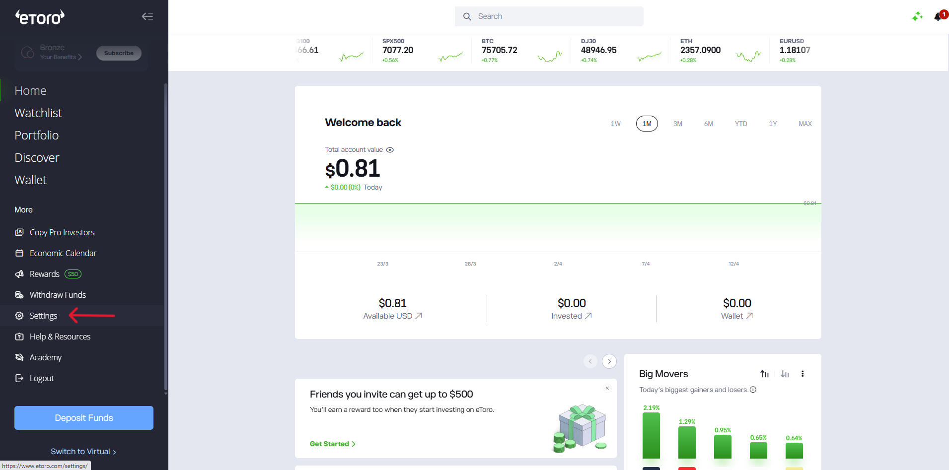This screenshot has width=949, height=470.
Task: Open the Discover page
Action: click(37, 158)
